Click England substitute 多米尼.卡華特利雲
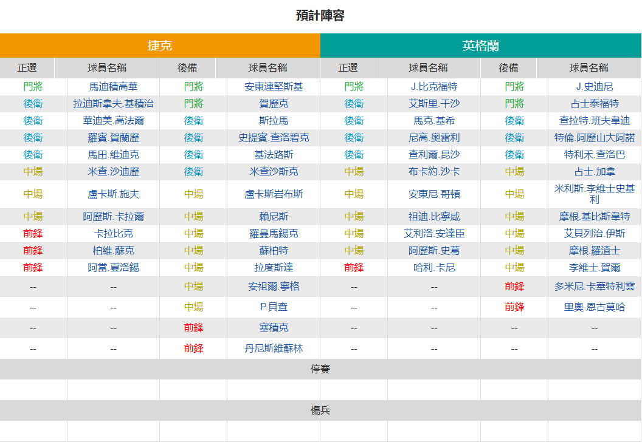 [595, 287]
